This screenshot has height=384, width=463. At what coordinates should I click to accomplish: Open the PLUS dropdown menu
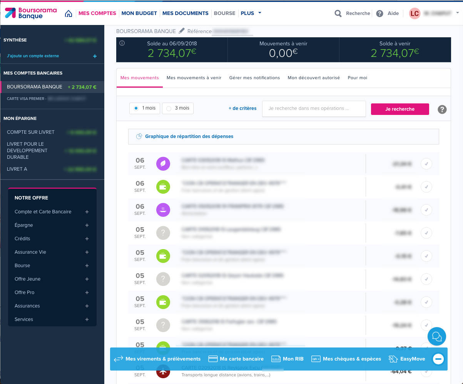point(251,13)
